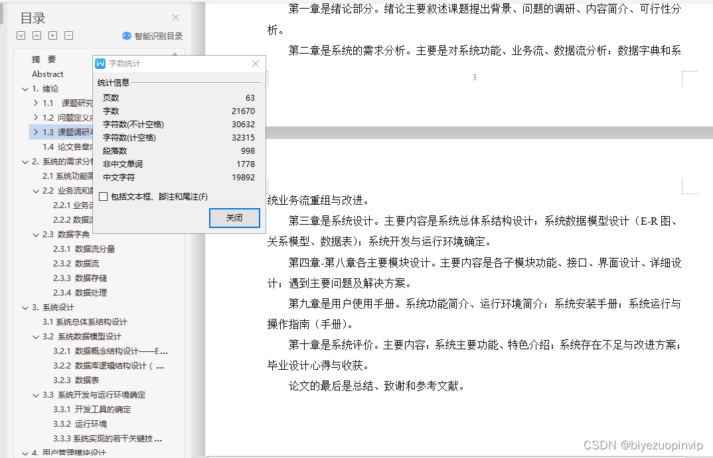Click 字符数(不计空格) value 30632
Image resolution: width=713 pixels, height=458 pixels.
tap(243, 124)
